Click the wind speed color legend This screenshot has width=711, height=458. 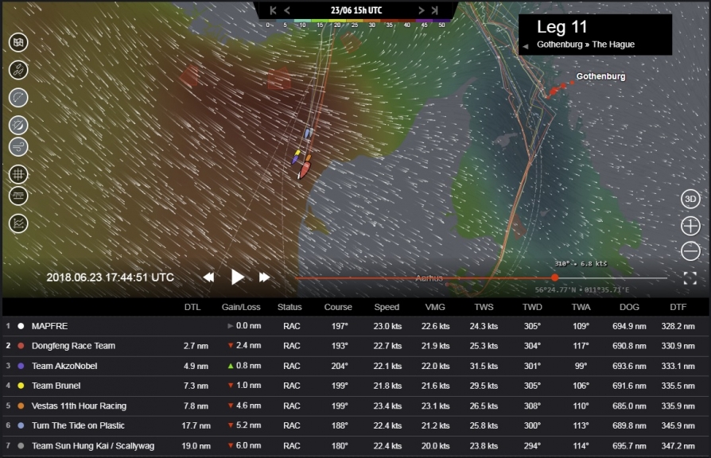click(356, 23)
